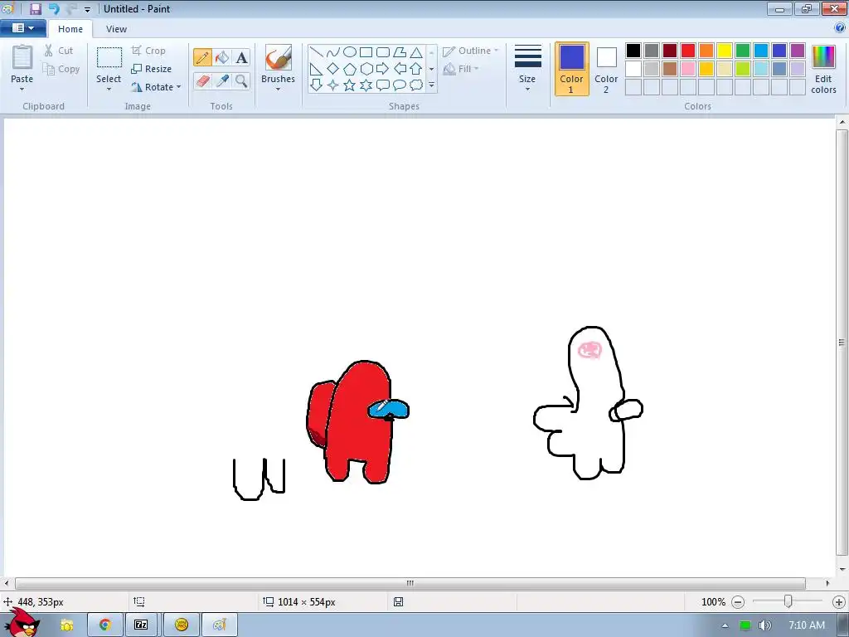Click the taskbar clock showing 7:10 AM

point(806,625)
